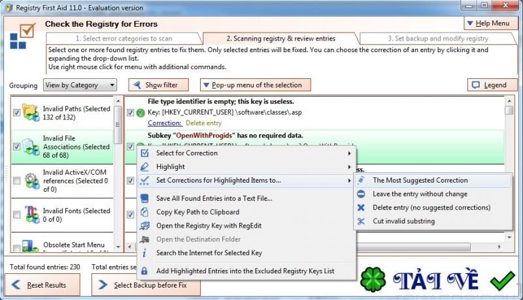Click the green status circle for .asp key
Viewport: 523px width, 300px height.
point(141,113)
